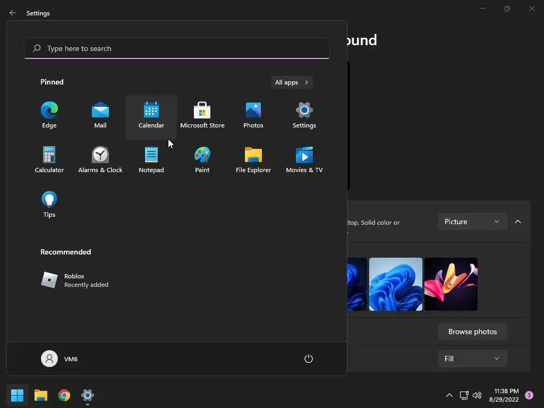Open network status in system tray
The height and width of the screenshot is (408, 544).
pyautogui.click(x=464, y=395)
